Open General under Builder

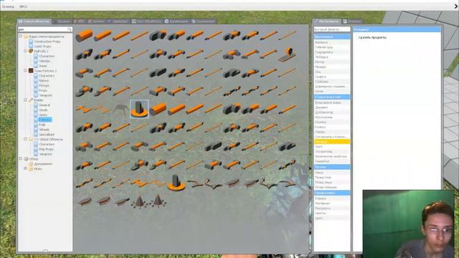[44, 105]
